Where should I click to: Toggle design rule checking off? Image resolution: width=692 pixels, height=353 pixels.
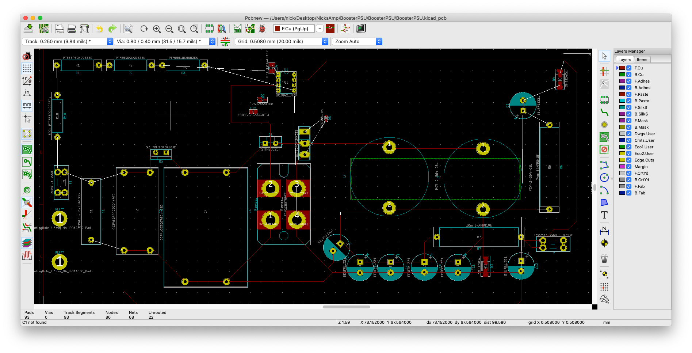(27, 56)
